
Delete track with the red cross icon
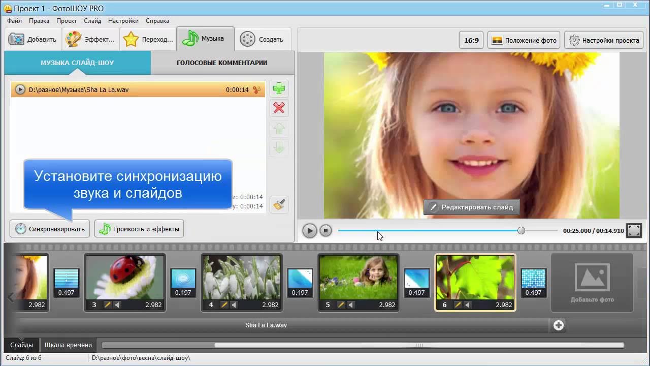(x=279, y=108)
